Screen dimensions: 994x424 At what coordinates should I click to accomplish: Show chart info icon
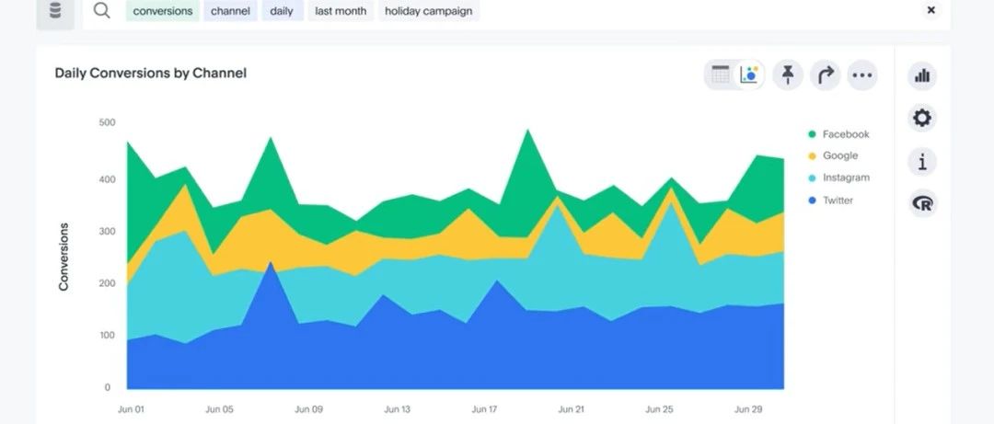click(921, 162)
